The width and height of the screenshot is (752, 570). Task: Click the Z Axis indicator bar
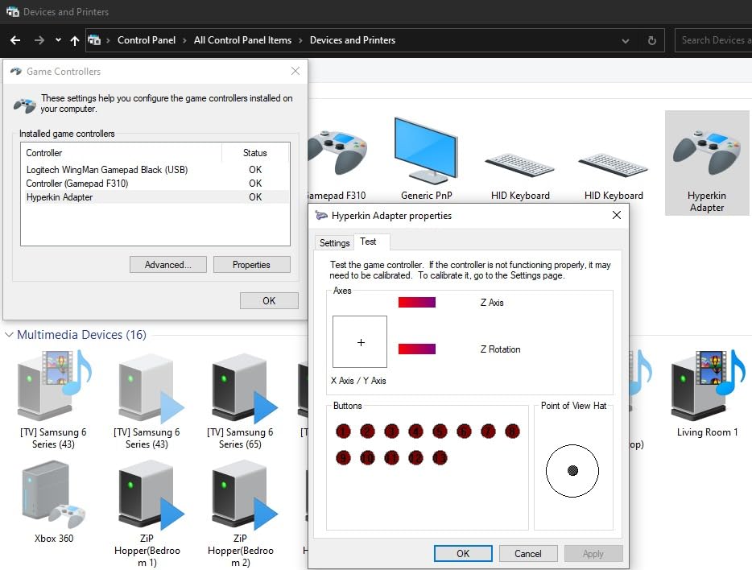coord(417,303)
